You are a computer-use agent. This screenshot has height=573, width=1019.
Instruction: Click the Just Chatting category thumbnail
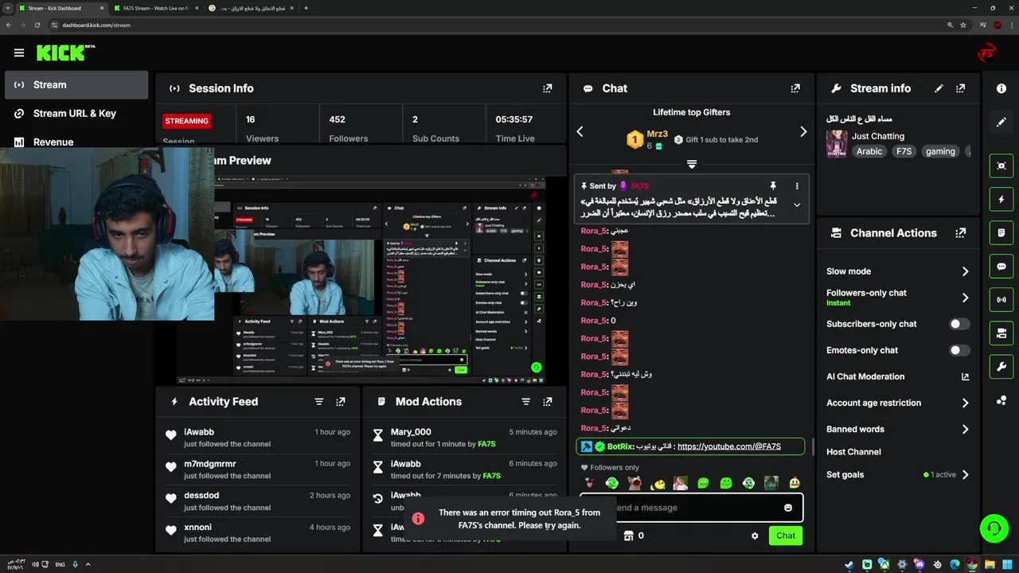pos(837,144)
